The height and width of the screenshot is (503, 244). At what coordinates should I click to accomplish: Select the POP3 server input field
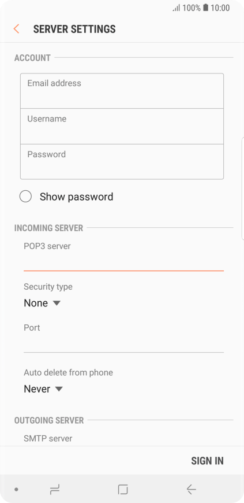(123, 262)
